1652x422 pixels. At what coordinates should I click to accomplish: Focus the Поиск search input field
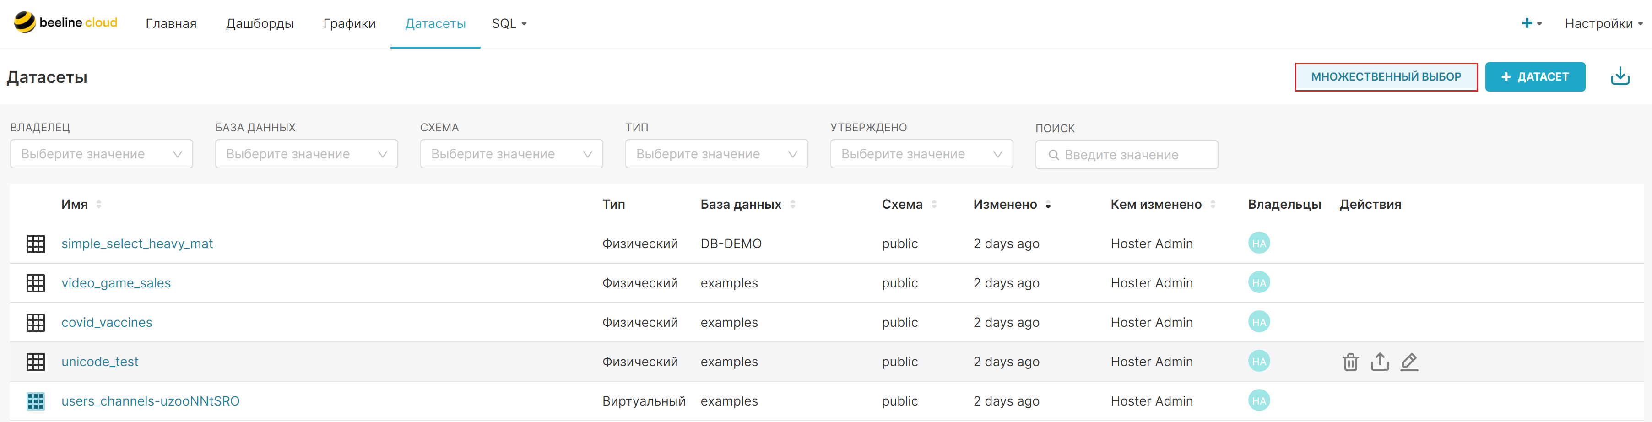tap(1126, 155)
